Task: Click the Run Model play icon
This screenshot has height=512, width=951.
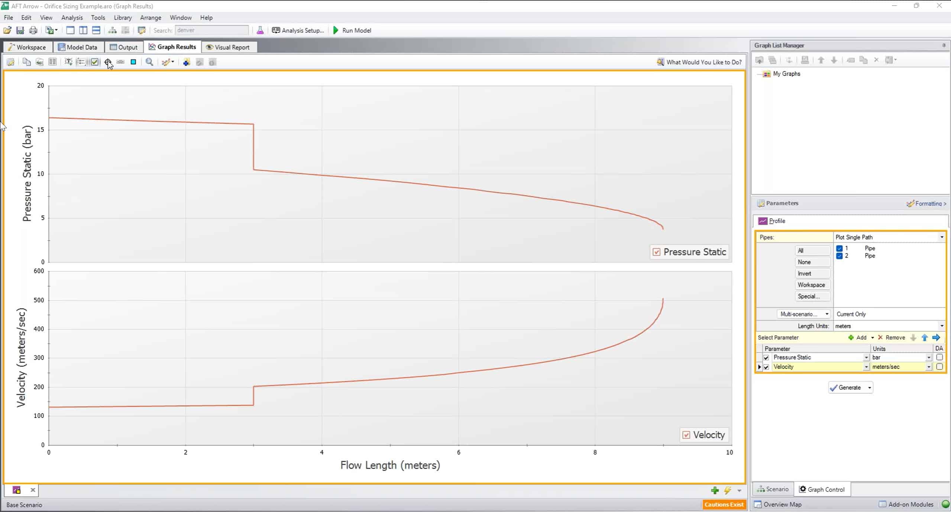Action: (x=336, y=30)
